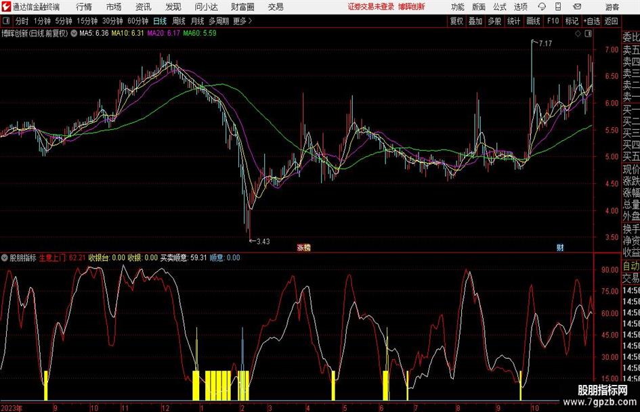This screenshot has height=412, width=640.
Task: Switch to the 5分钟 period tab
Action: coord(64,21)
